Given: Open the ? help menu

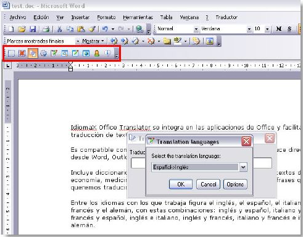Looking at the screenshot, I should pos(207,17).
